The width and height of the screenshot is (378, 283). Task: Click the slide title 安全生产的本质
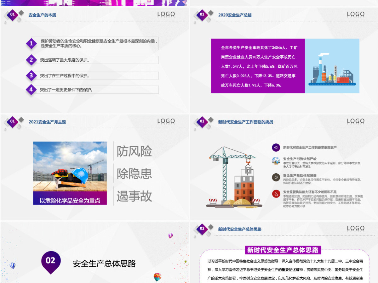[42, 15]
